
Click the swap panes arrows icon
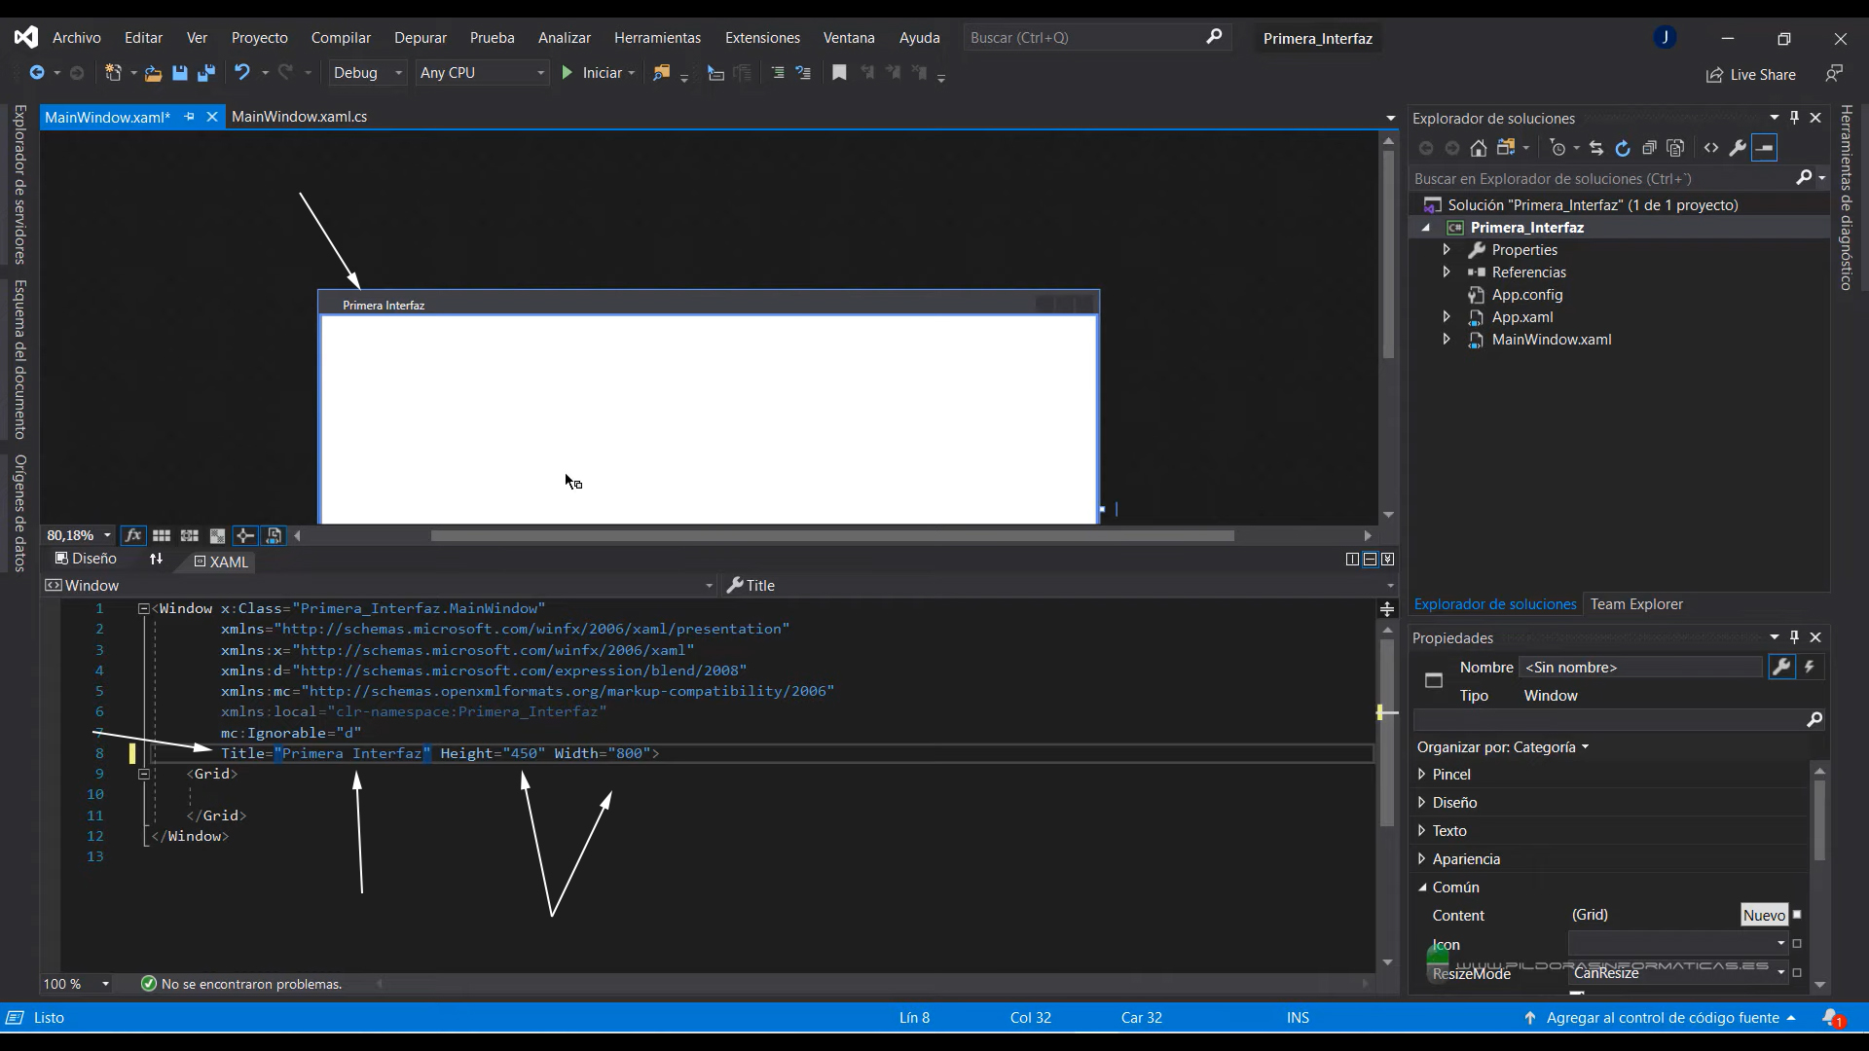156,560
